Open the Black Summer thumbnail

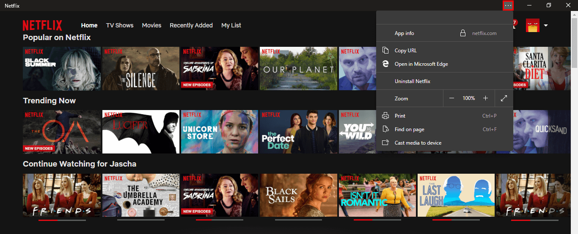pyautogui.click(x=62, y=68)
